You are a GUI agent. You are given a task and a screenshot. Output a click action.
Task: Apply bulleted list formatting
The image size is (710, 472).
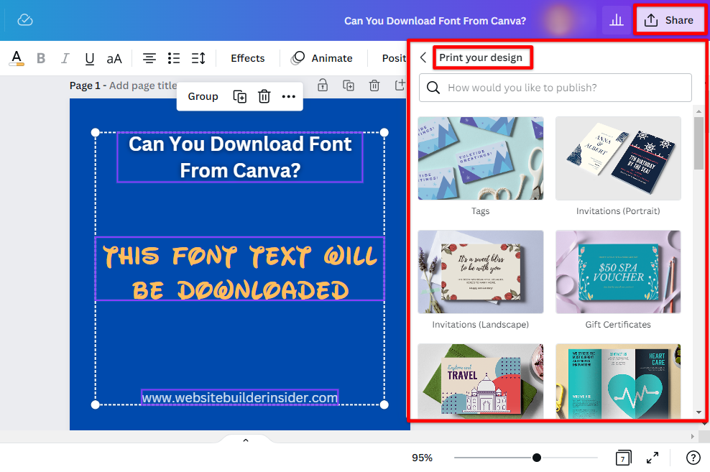point(173,58)
